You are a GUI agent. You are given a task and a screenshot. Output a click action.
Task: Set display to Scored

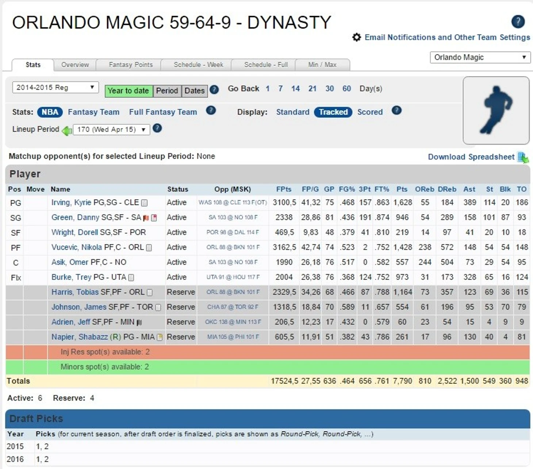[370, 112]
